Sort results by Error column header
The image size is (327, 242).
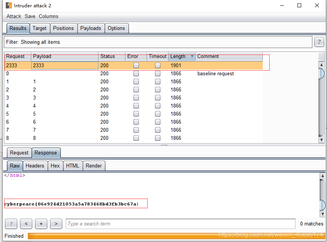tap(136, 56)
